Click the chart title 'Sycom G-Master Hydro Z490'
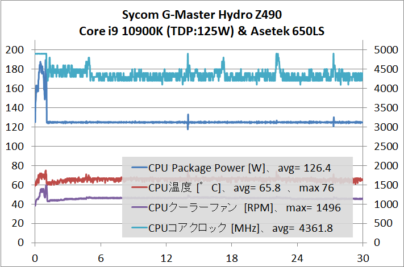 [x=202, y=15]
